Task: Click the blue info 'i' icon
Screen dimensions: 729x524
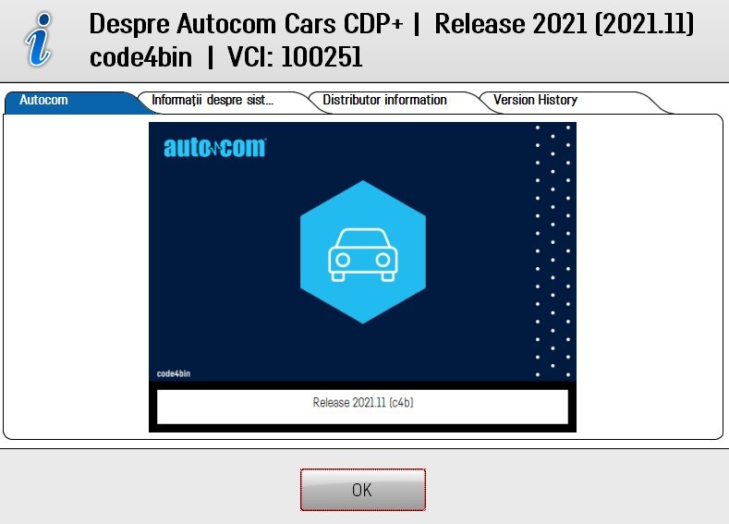Action: coord(40,39)
